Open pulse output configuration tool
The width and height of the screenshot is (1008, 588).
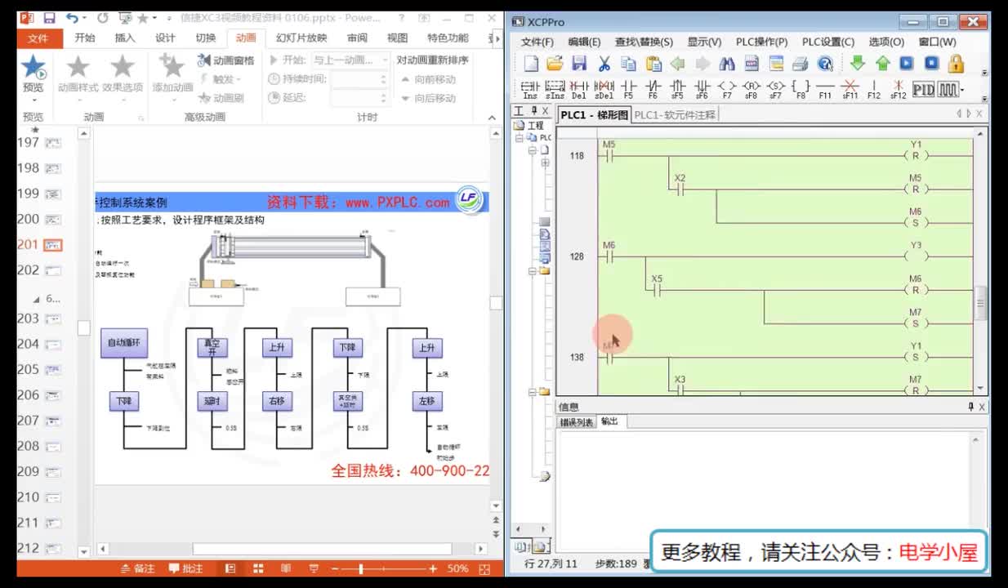pos(948,90)
